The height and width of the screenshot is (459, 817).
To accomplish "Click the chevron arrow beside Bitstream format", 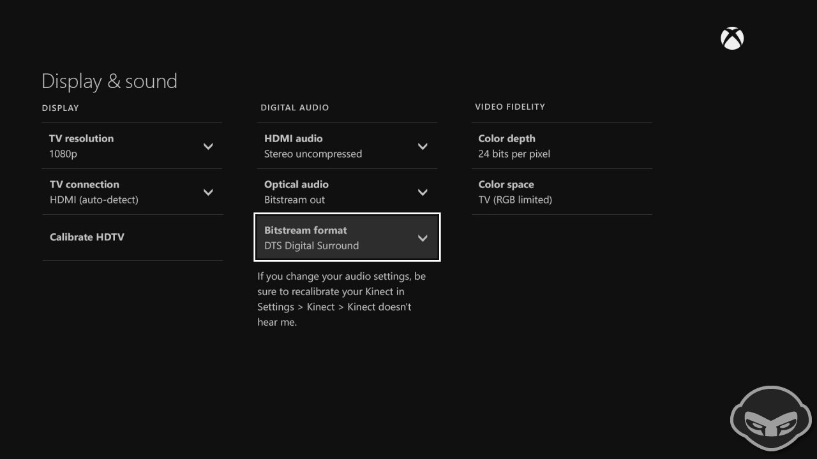I will click(x=423, y=238).
